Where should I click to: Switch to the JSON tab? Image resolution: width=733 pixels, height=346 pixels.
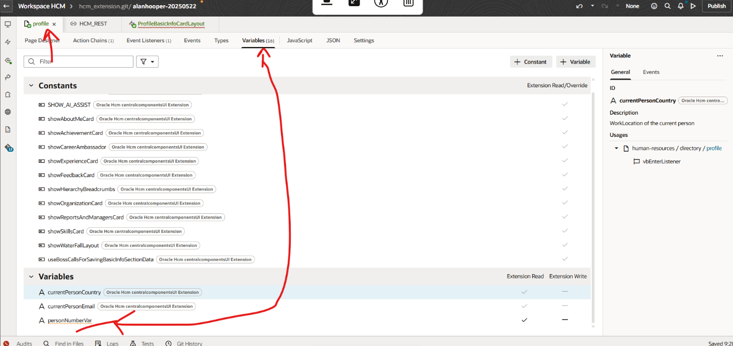[x=333, y=40]
